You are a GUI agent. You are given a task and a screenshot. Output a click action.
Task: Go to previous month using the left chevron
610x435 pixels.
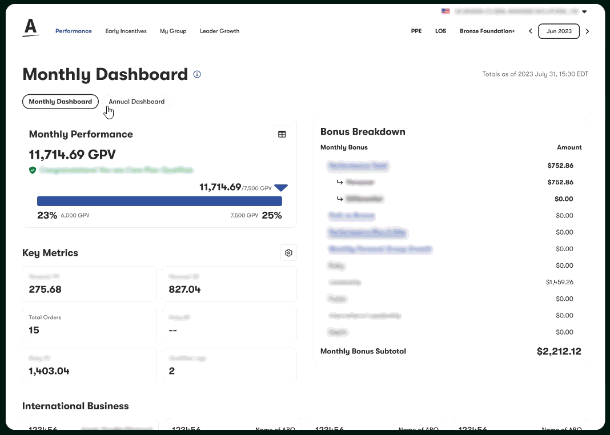pos(530,31)
